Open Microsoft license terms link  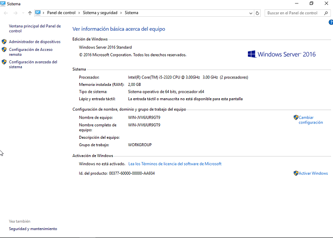pyautogui.click(x=175, y=163)
